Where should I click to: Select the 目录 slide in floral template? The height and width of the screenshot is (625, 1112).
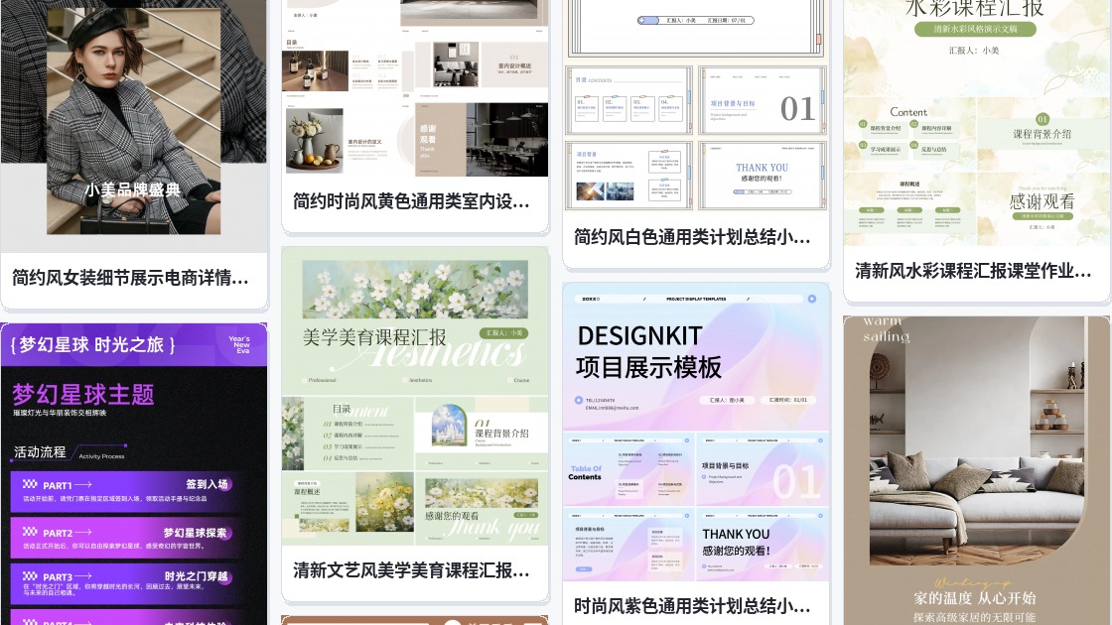coord(347,434)
